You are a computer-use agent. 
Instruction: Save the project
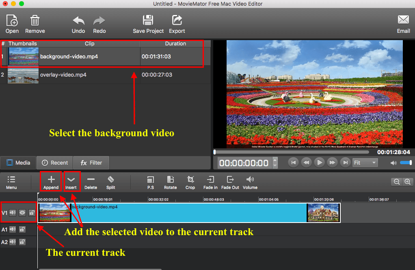[148, 24]
